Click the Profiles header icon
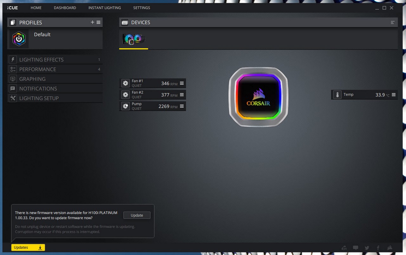The image size is (406, 255). click(x=13, y=23)
